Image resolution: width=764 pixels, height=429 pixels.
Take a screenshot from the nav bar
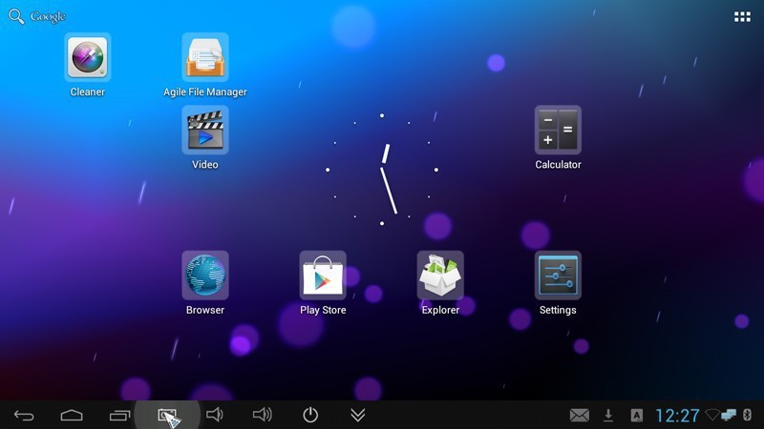click(x=167, y=415)
